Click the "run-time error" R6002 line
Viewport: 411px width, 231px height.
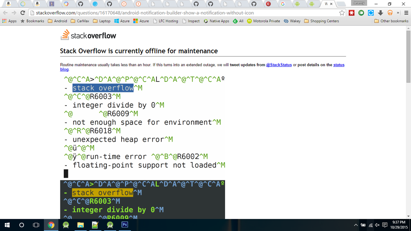point(136,156)
